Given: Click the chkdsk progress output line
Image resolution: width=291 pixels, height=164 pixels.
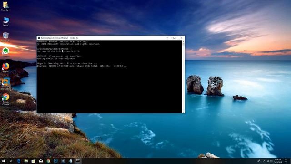Looking at the screenshot, I should [x=82, y=66].
